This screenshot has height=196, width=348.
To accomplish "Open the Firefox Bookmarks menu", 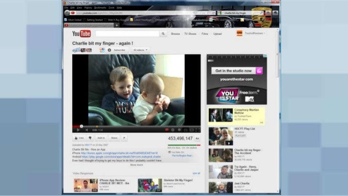I will [100, 8].
